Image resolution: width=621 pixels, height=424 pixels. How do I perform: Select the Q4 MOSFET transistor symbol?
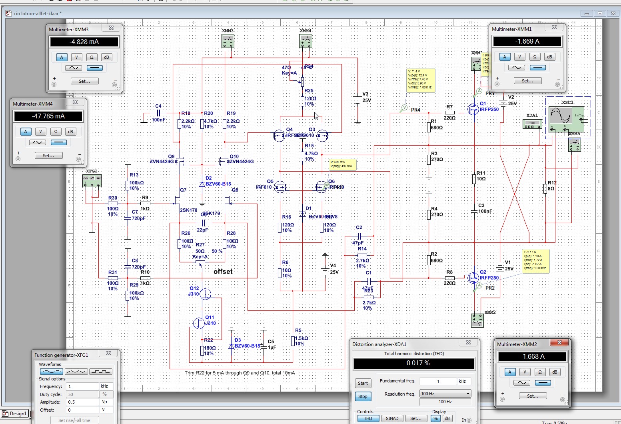[280, 136]
